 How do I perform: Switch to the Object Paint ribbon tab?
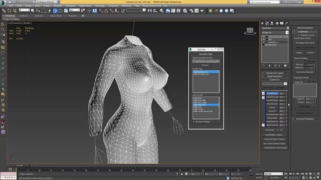point(56,15)
